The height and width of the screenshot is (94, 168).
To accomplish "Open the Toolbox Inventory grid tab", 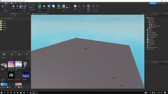I will 12,54.
